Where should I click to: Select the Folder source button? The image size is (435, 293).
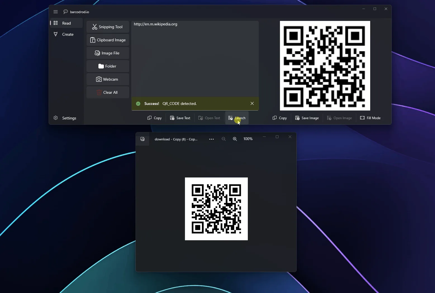coord(108,66)
